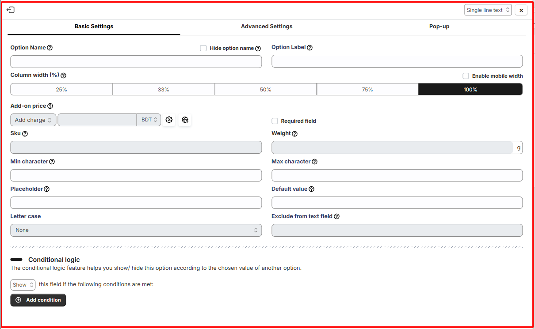Image resolution: width=535 pixels, height=329 pixels.
Task: Toggle the Conditional logic switch
Action: pos(16,260)
